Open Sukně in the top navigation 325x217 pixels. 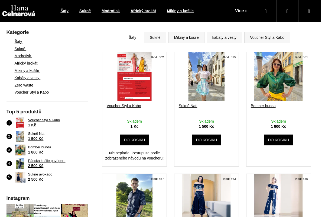(85, 11)
